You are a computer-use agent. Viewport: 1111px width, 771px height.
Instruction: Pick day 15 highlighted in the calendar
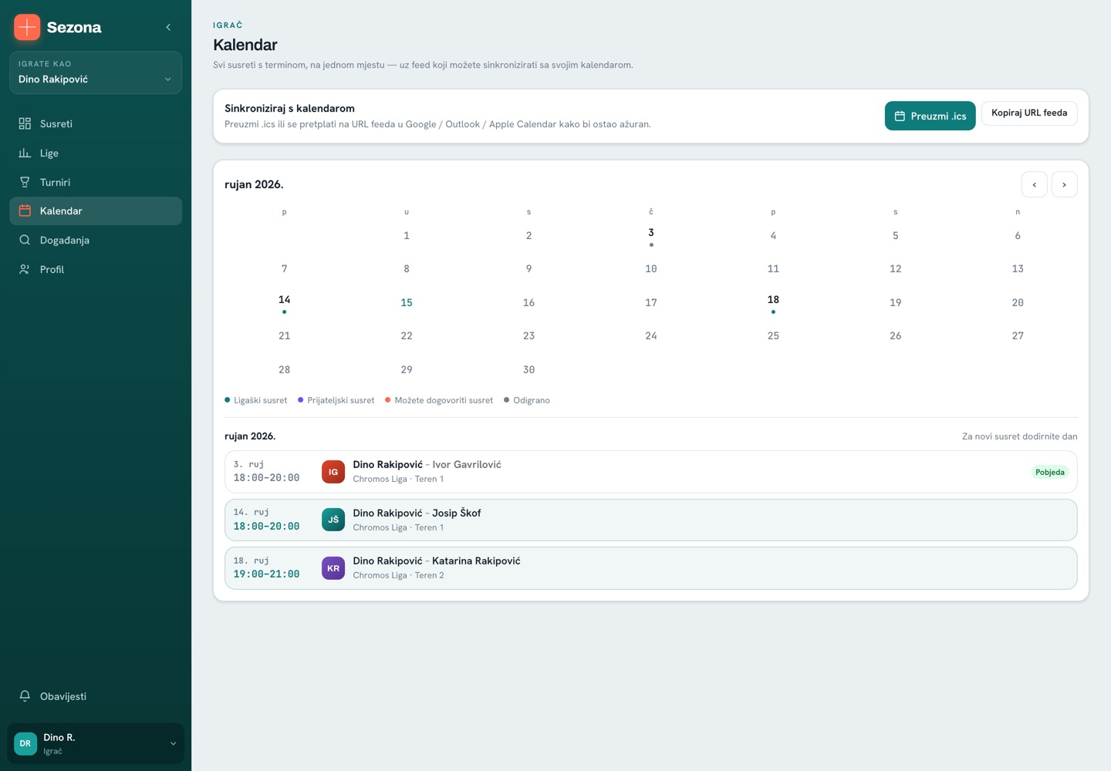point(407,302)
